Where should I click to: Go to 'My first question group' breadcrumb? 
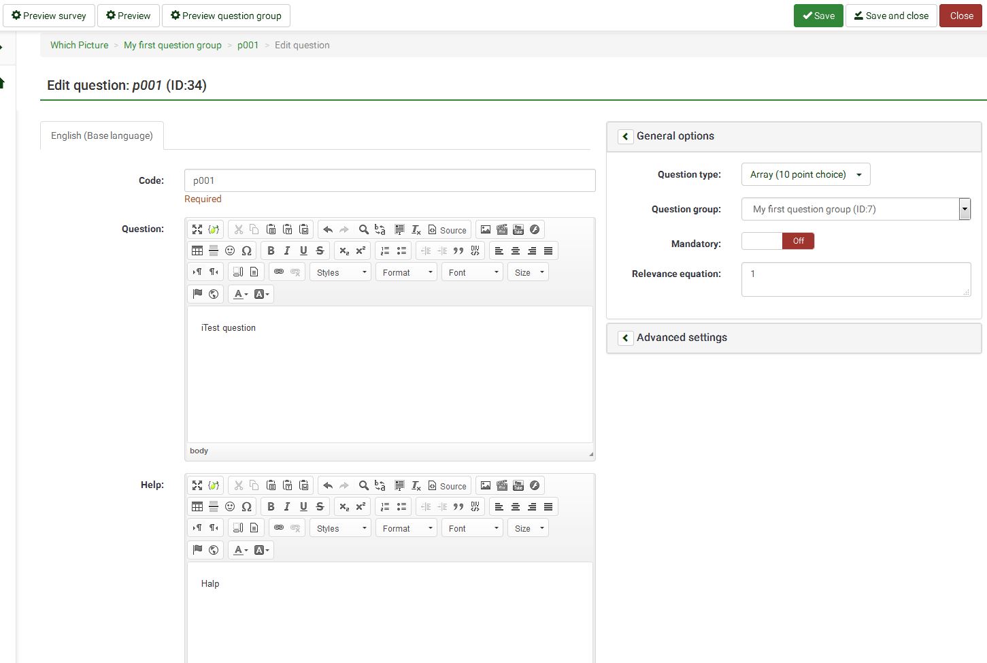pyautogui.click(x=173, y=45)
